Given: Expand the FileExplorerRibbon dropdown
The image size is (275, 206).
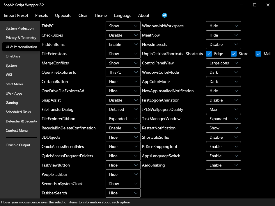Looking at the screenshot, I should click(x=123, y=119).
